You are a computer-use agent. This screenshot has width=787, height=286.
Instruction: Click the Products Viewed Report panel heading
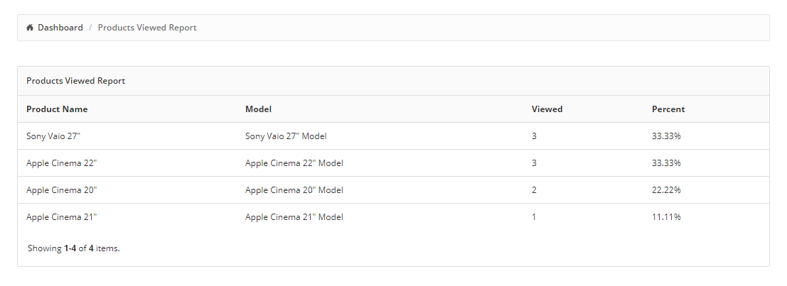tap(76, 81)
